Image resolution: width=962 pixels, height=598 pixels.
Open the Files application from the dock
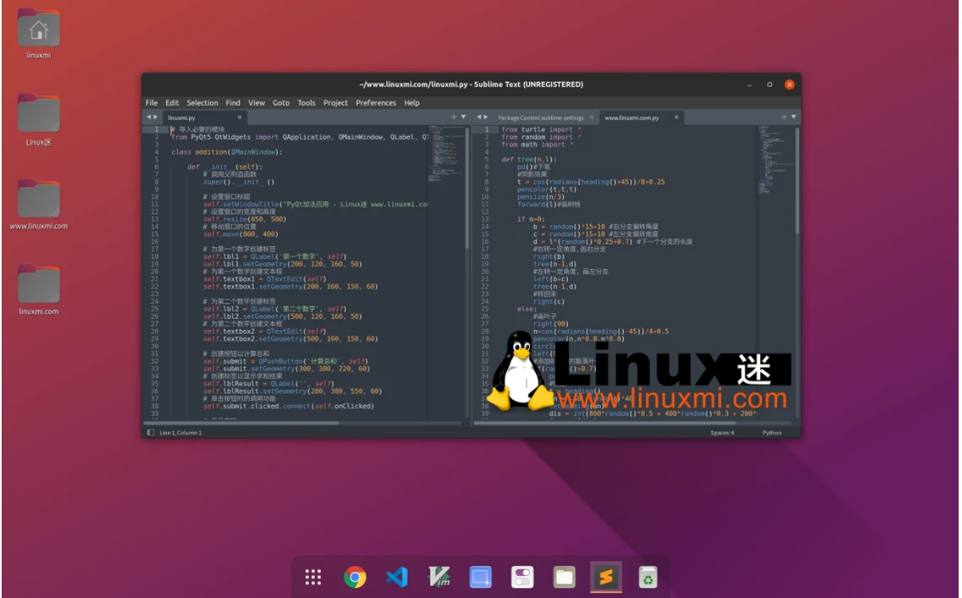pos(564,578)
